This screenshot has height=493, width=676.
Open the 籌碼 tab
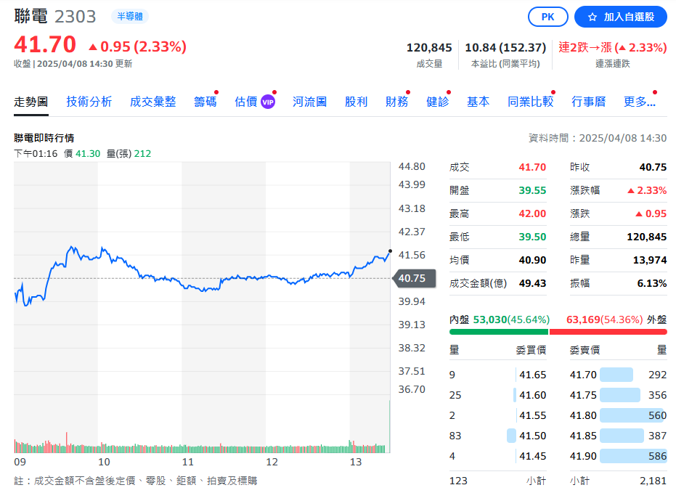click(205, 102)
